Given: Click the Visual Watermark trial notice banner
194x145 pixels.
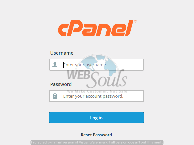Looking at the screenshot, I should click(x=97, y=142).
